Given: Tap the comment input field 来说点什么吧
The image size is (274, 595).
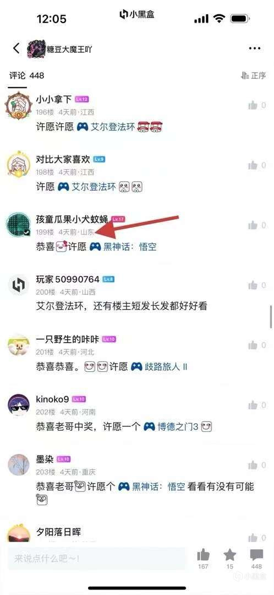Looking at the screenshot, I should 97,558.
